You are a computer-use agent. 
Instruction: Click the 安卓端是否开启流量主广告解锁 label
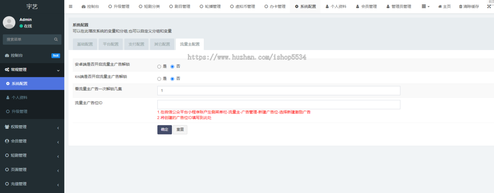[x=103, y=65]
